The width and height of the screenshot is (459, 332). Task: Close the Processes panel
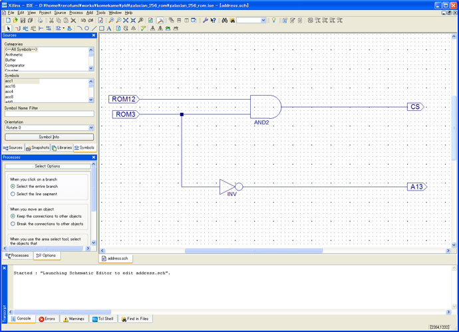pyautogui.click(x=94, y=157)
